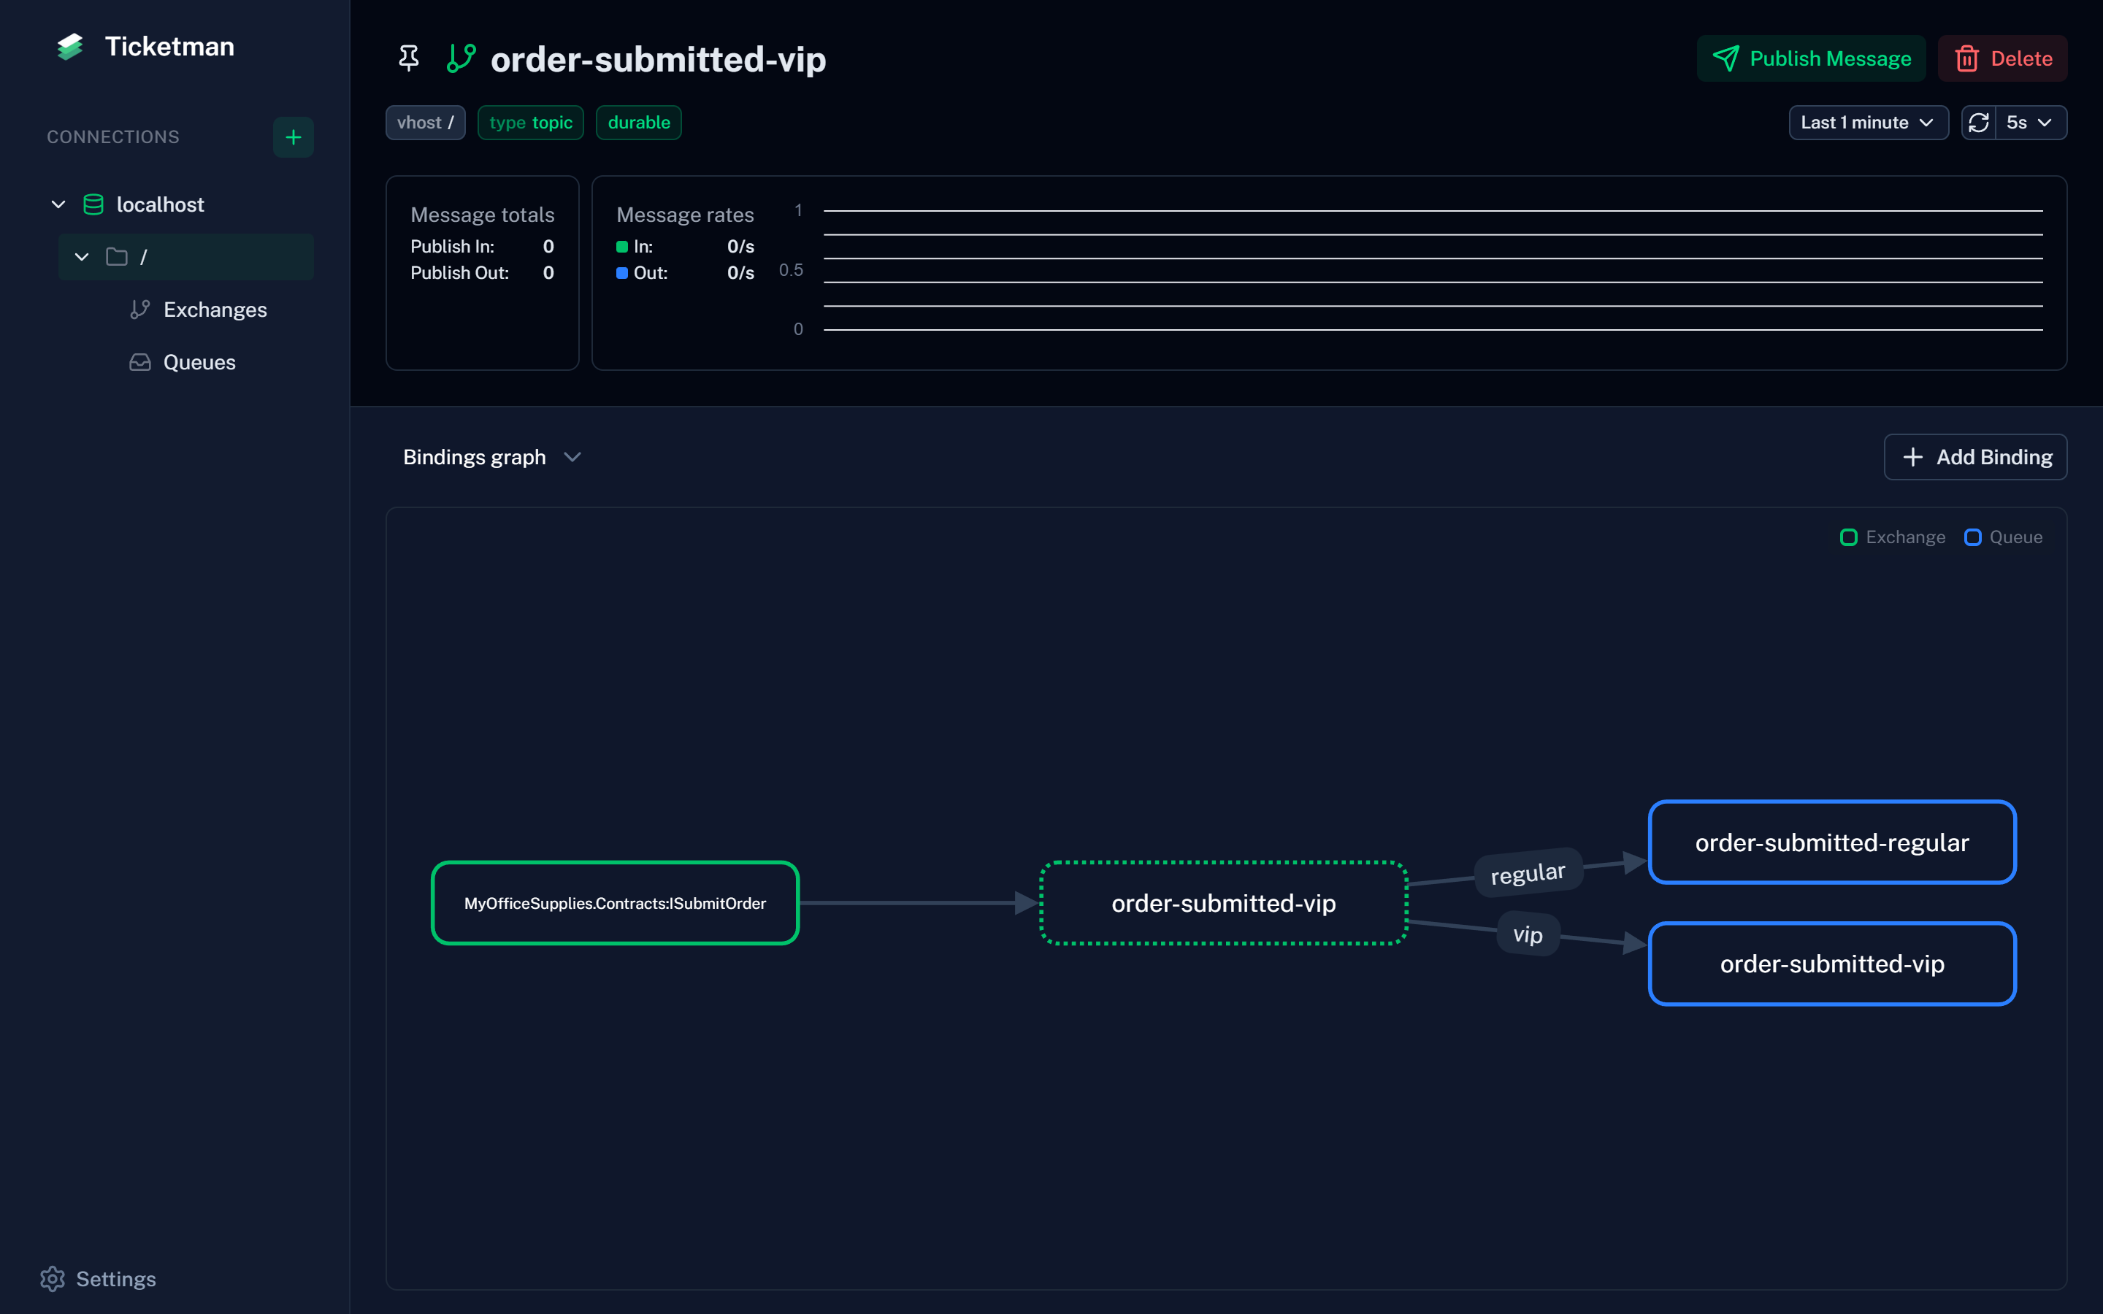Toggle the Exchange legend filter
Screen dimensions: 2103x1314
(1893, 537)
